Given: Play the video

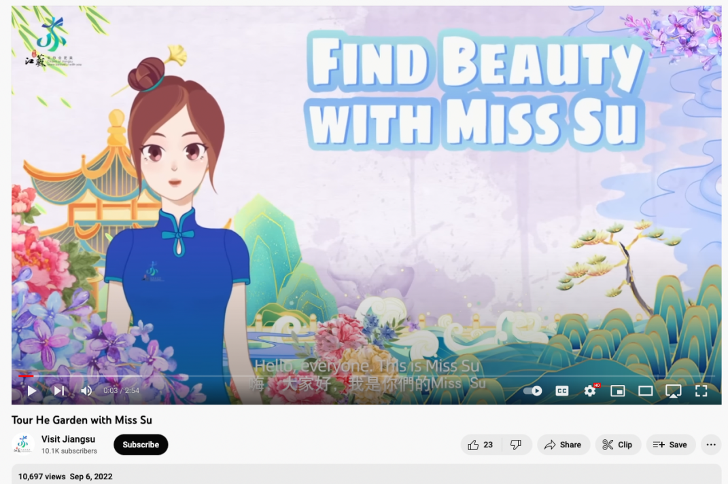Looking at the screenshot, I should 31,391.
